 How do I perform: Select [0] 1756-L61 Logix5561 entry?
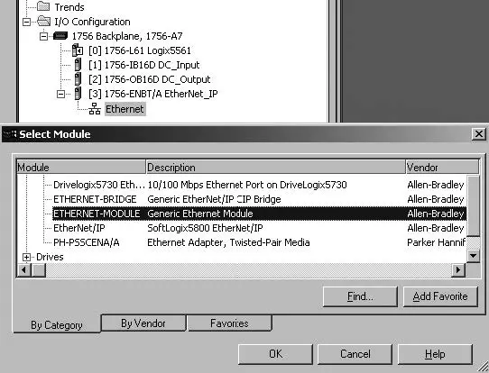[140, 50]
